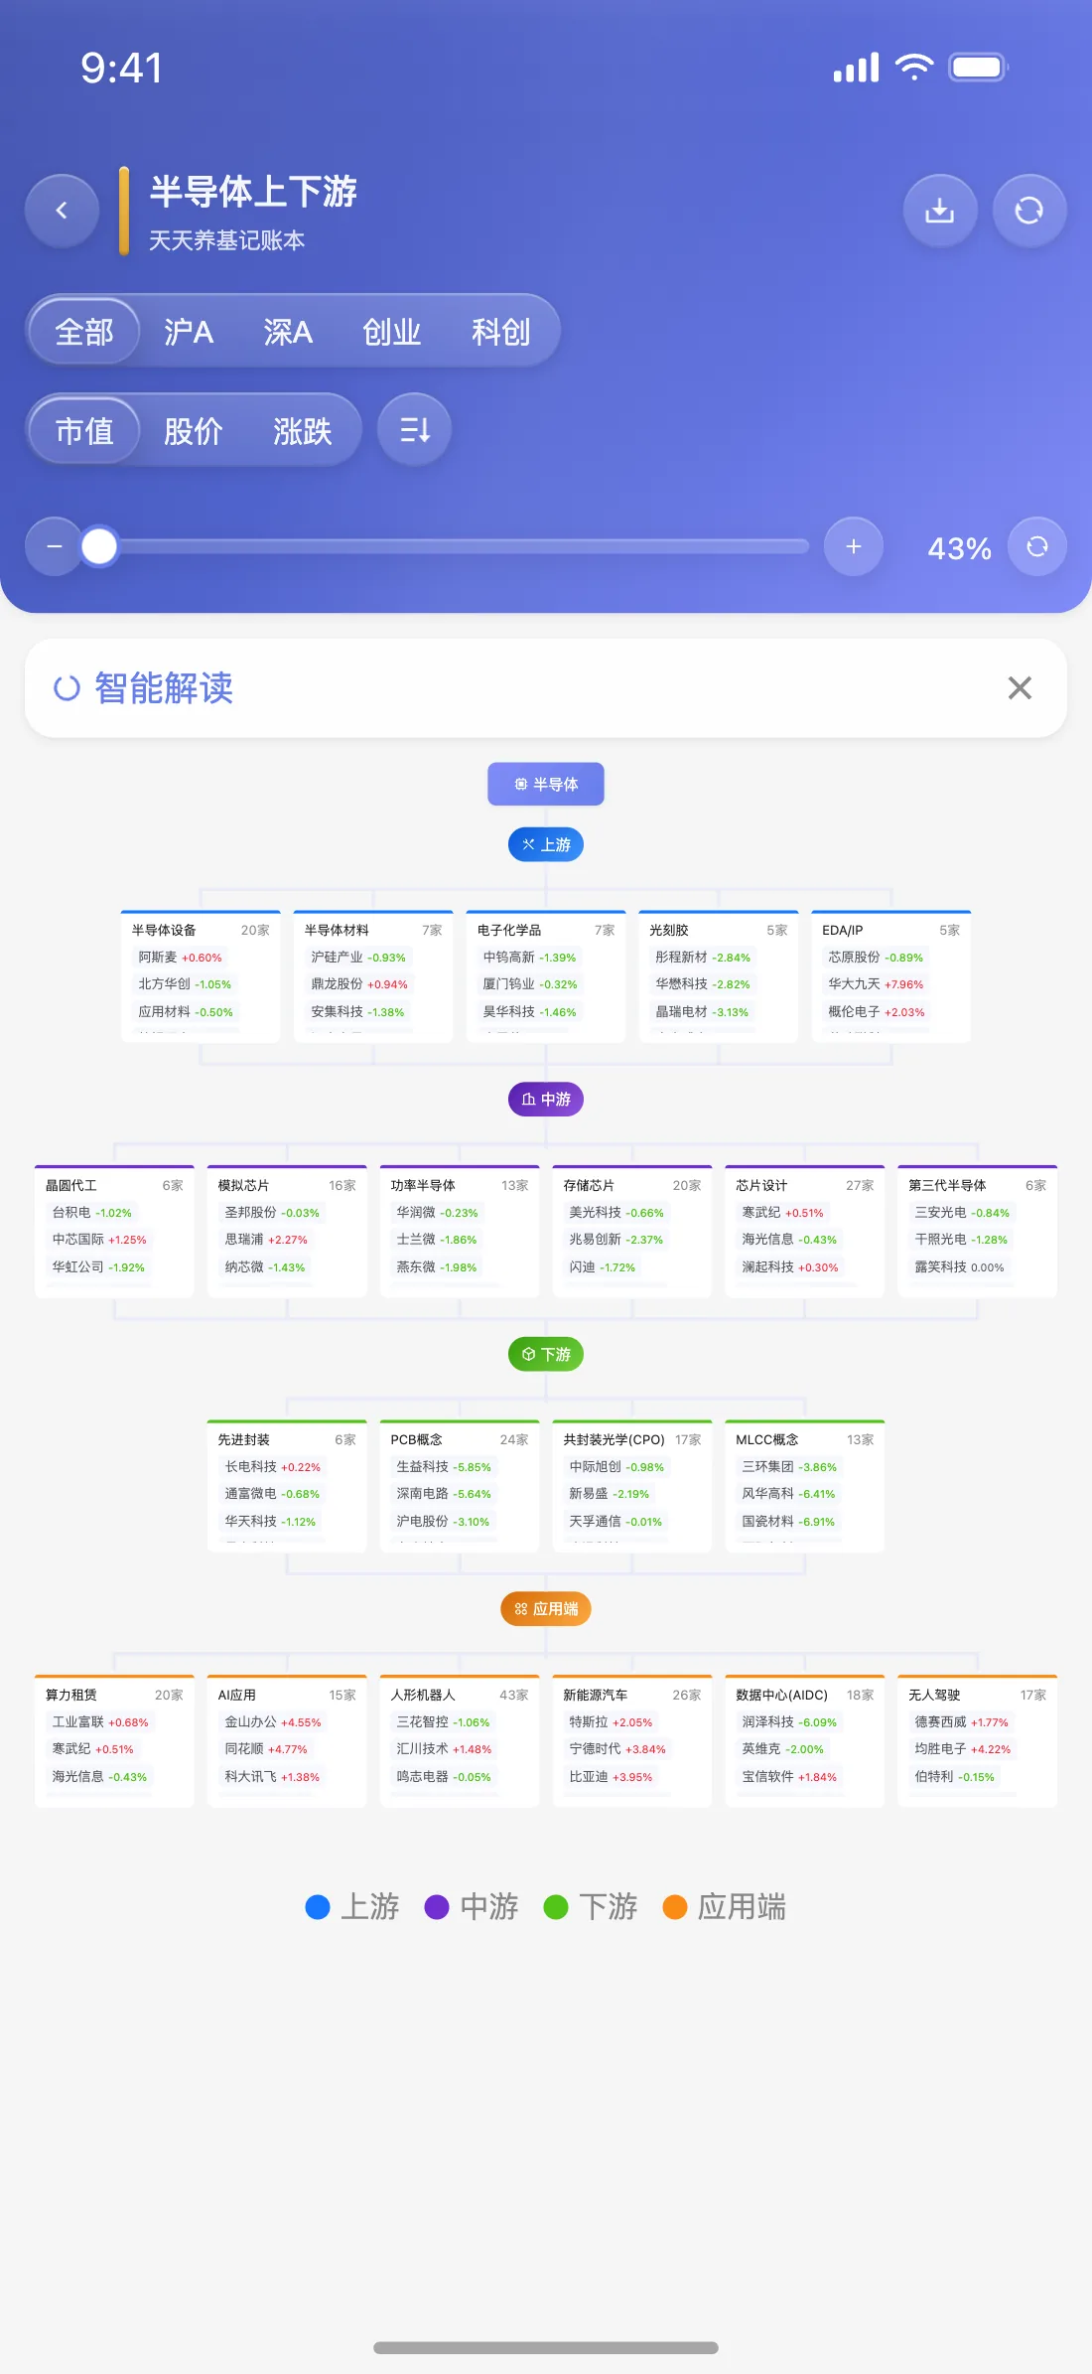Open the PCB概念 card header
1092x2374 pixels.
(460, 1439)
